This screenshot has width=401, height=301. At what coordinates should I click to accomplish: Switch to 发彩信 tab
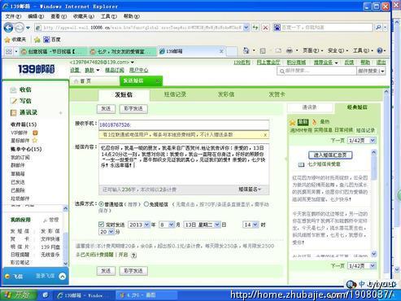point(226,94)
